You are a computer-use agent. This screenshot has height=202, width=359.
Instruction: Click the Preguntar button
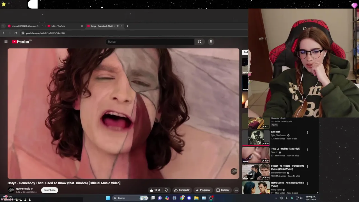[x=203, y=190]
